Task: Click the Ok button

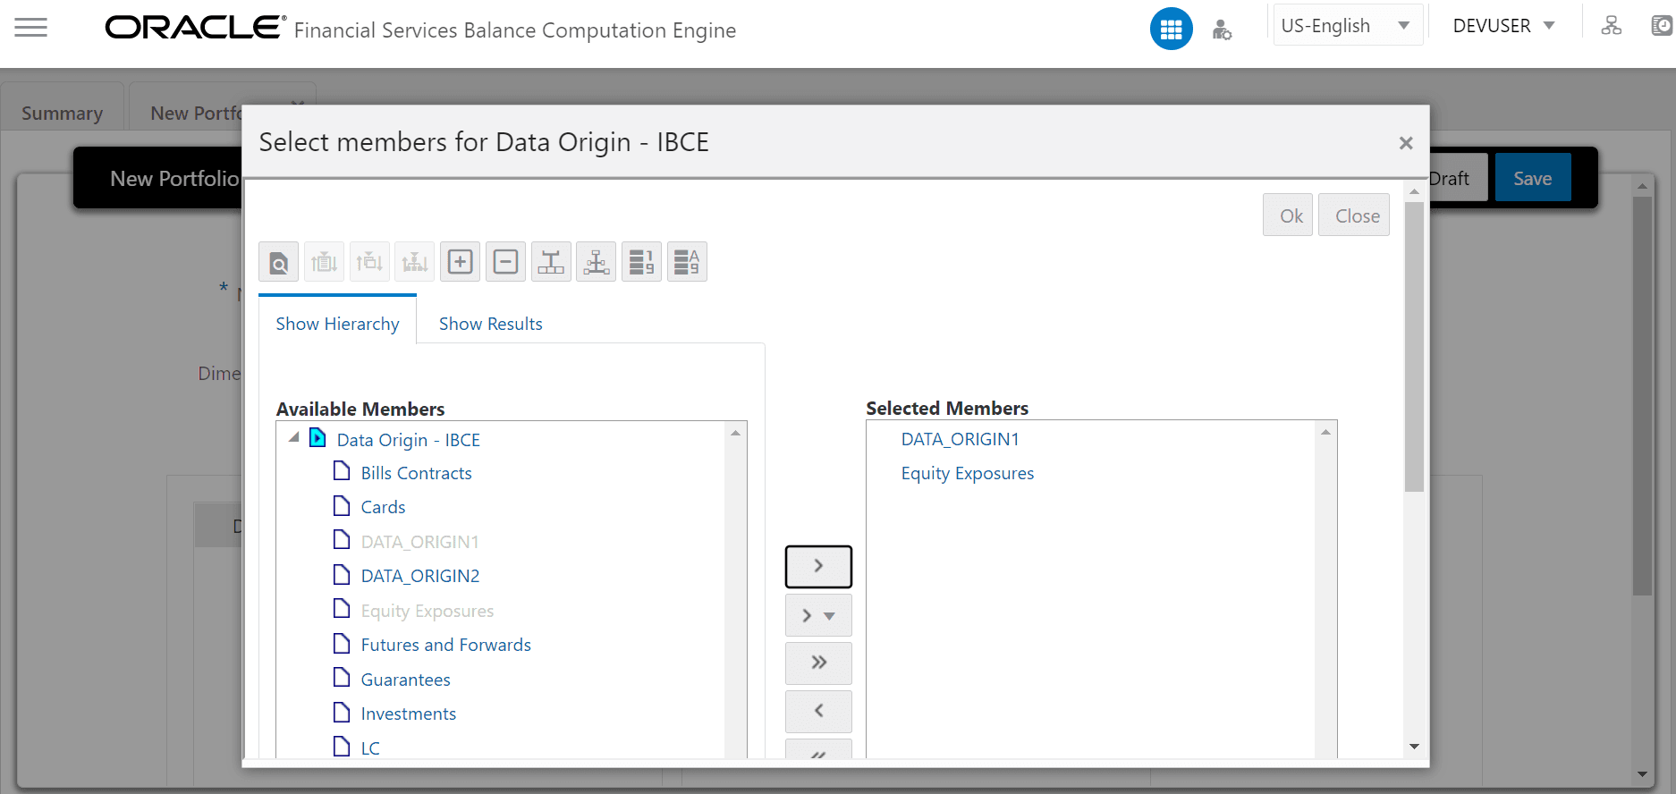Action: (1288, 215)
